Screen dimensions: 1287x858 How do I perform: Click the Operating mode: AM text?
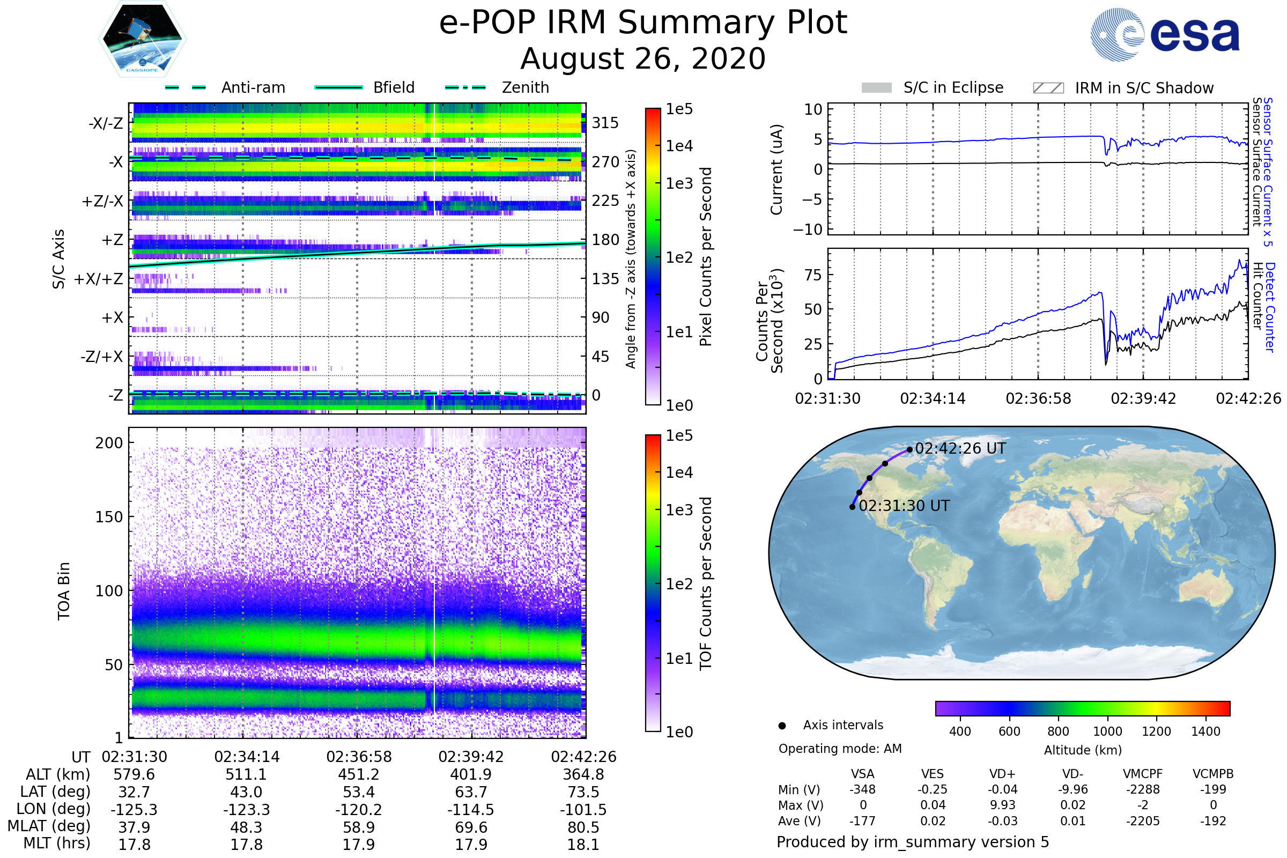point(840,749)
